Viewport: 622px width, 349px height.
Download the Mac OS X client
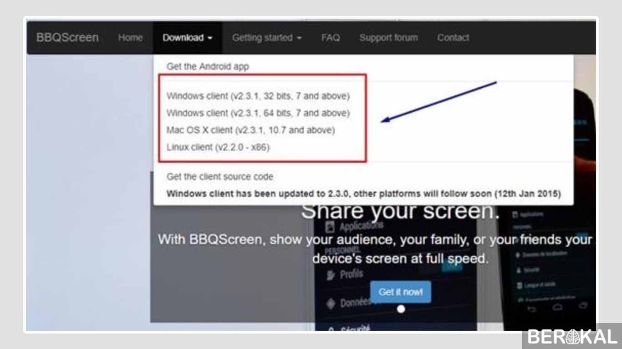(x=250, y=130)
